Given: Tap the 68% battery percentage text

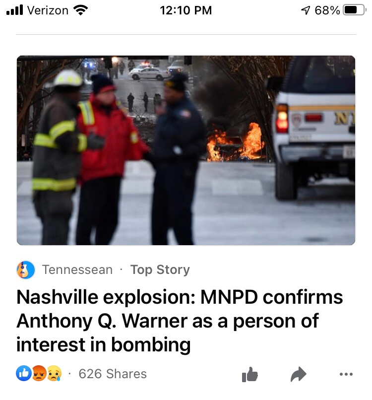Looking at the screenshot, I should coord(327,10).
